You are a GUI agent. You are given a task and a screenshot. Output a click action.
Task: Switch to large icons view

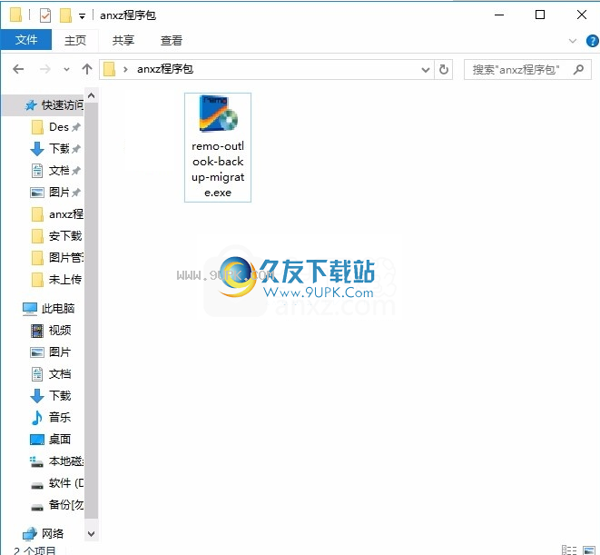click(x=589, y=550)
